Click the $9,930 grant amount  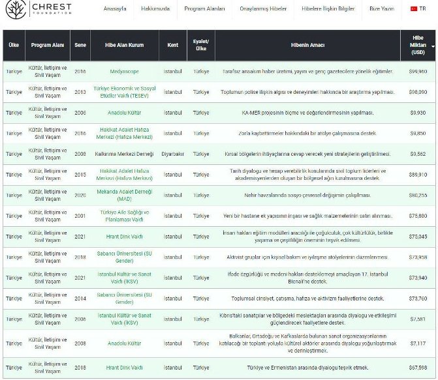click(x=418, y=113)
